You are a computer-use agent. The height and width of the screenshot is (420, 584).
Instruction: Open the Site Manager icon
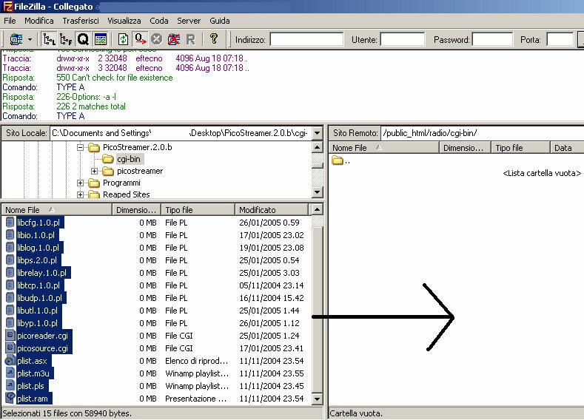[x=16, y=39]
